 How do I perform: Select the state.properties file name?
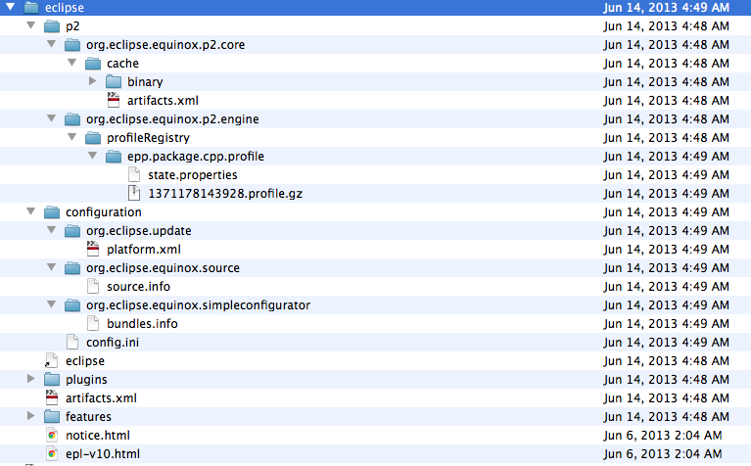tap(193, 175)
